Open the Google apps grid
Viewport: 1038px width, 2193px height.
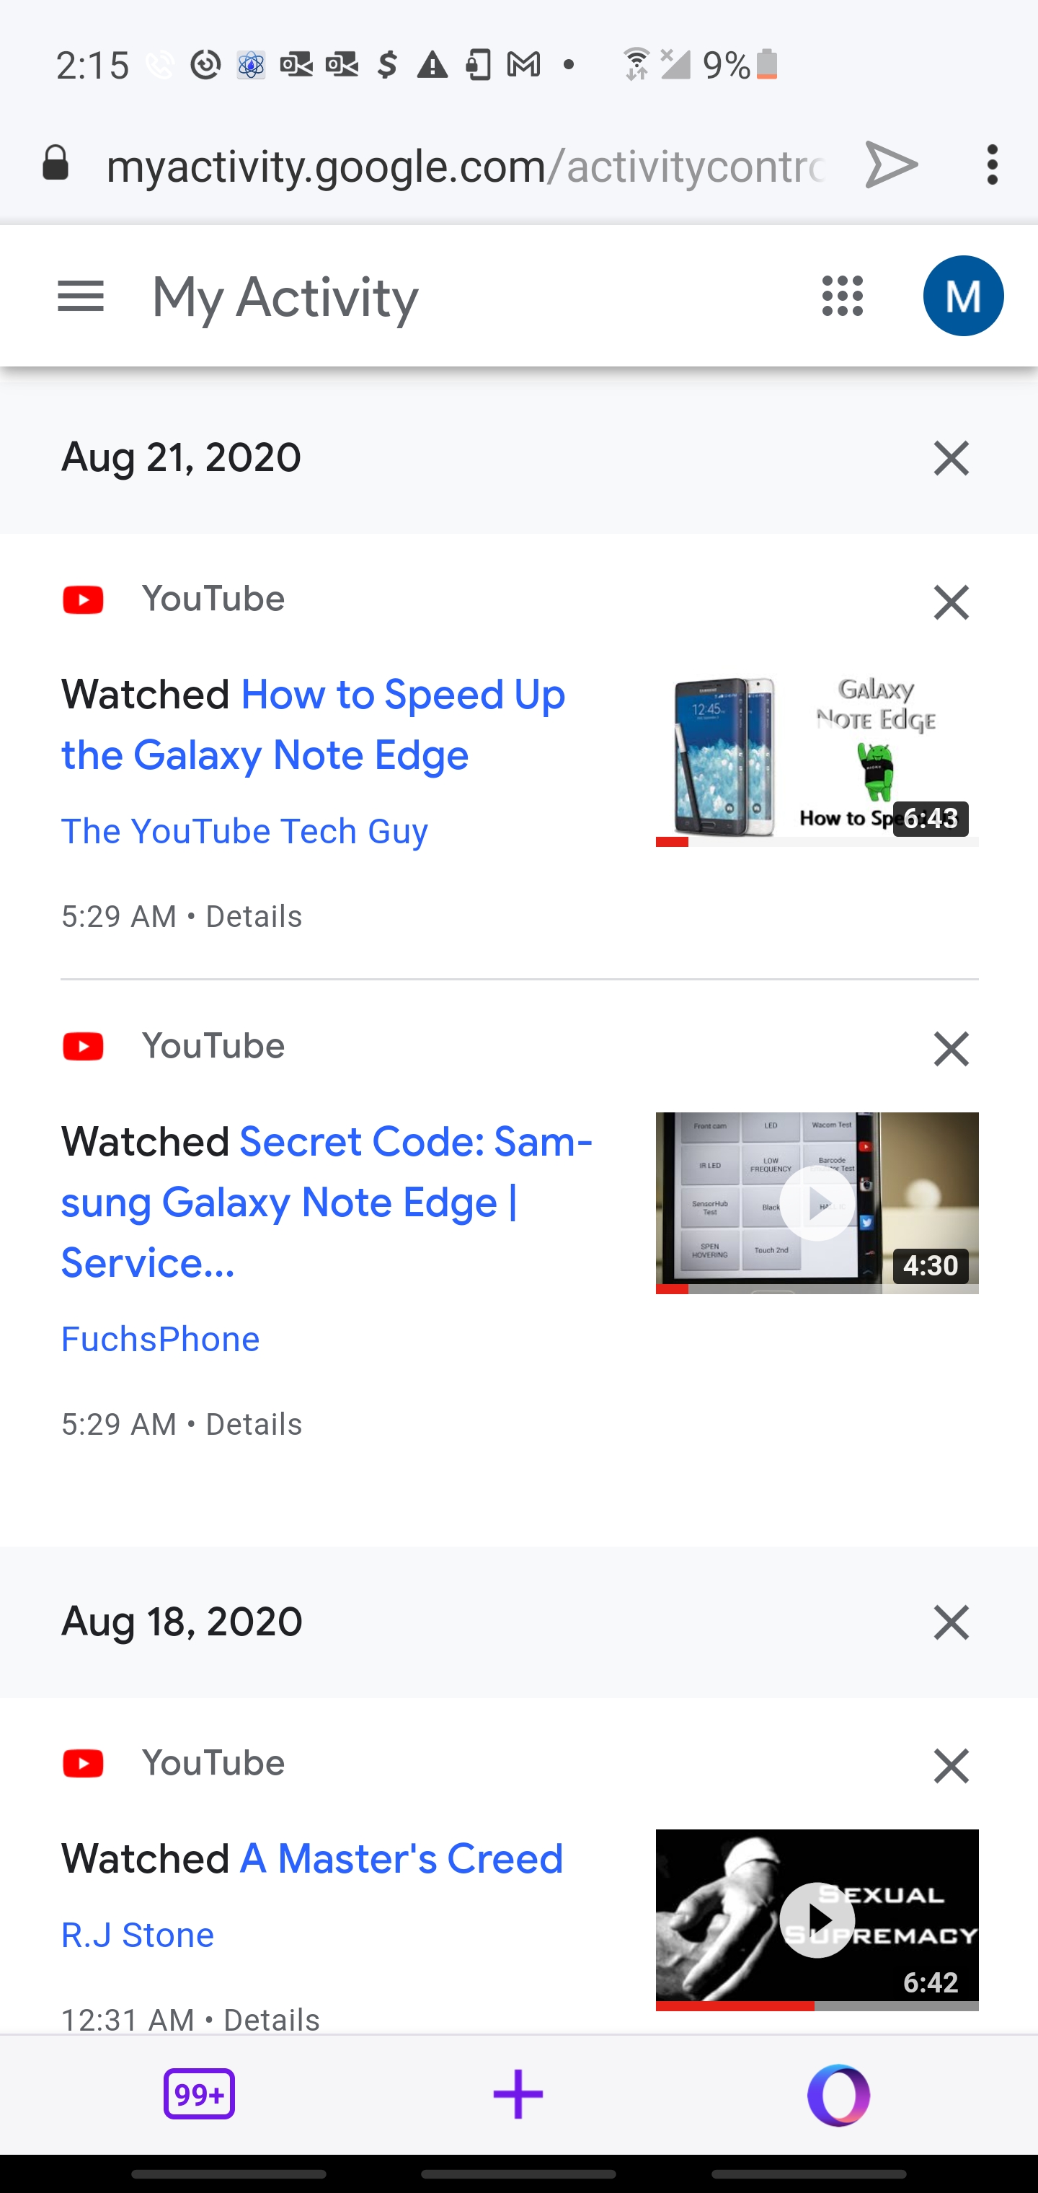click(x=843, y=296)
